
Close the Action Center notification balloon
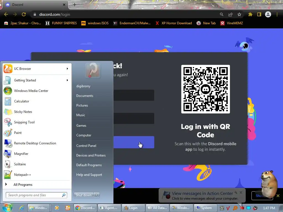pyautogui.click(x=241, y=192)
